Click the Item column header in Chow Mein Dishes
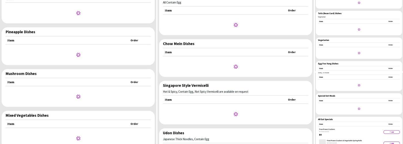This screenshot has width=403, height=144. click(x=168, y=52)
